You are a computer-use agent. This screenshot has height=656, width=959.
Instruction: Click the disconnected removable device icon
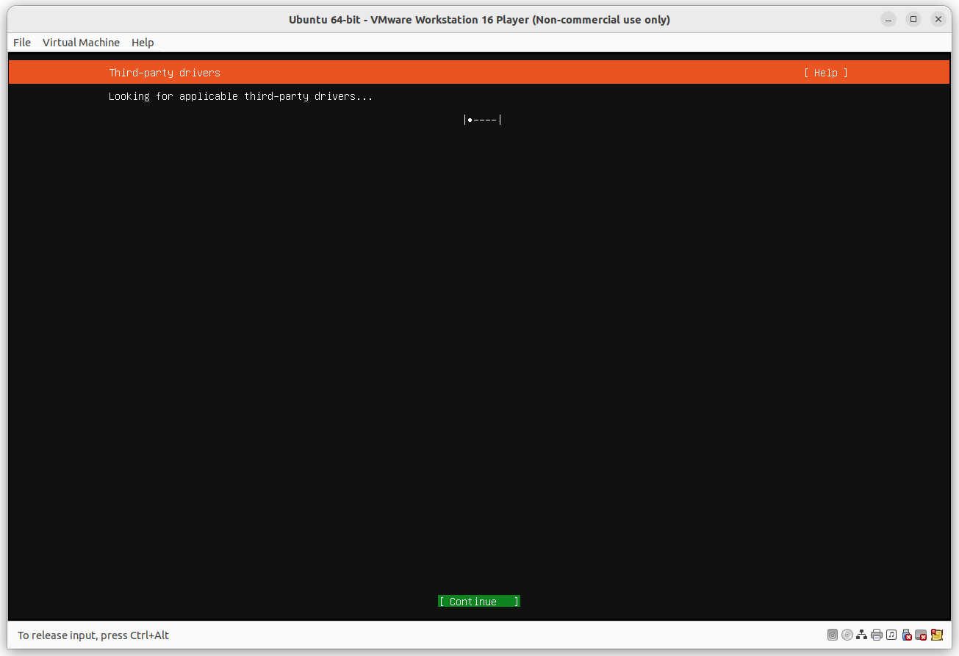921,635
